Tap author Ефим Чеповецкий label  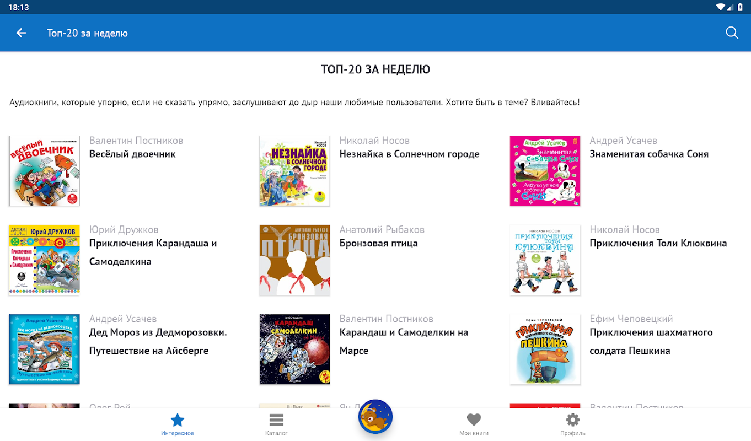click(631, 319)
